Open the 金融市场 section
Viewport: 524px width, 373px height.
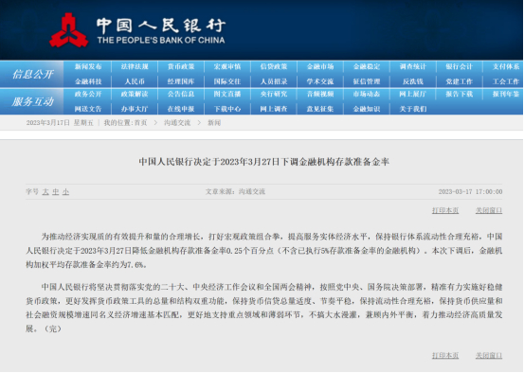click(320, 67)
